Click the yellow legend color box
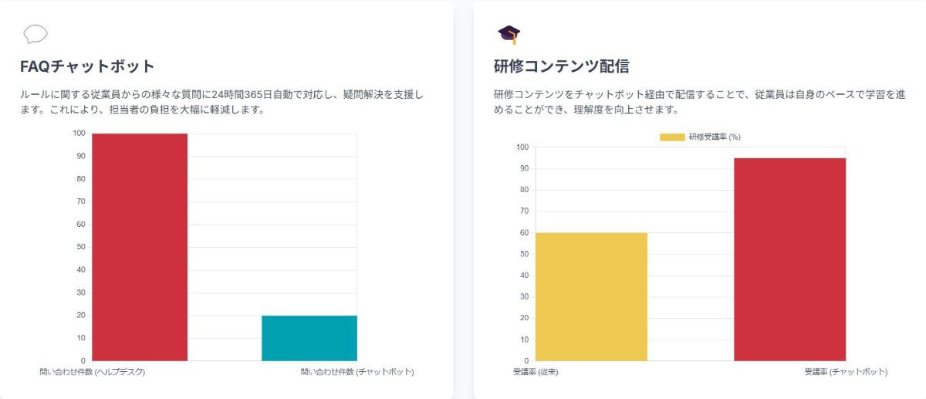Viewport: 926px width, 399px height. pos(672,137)
